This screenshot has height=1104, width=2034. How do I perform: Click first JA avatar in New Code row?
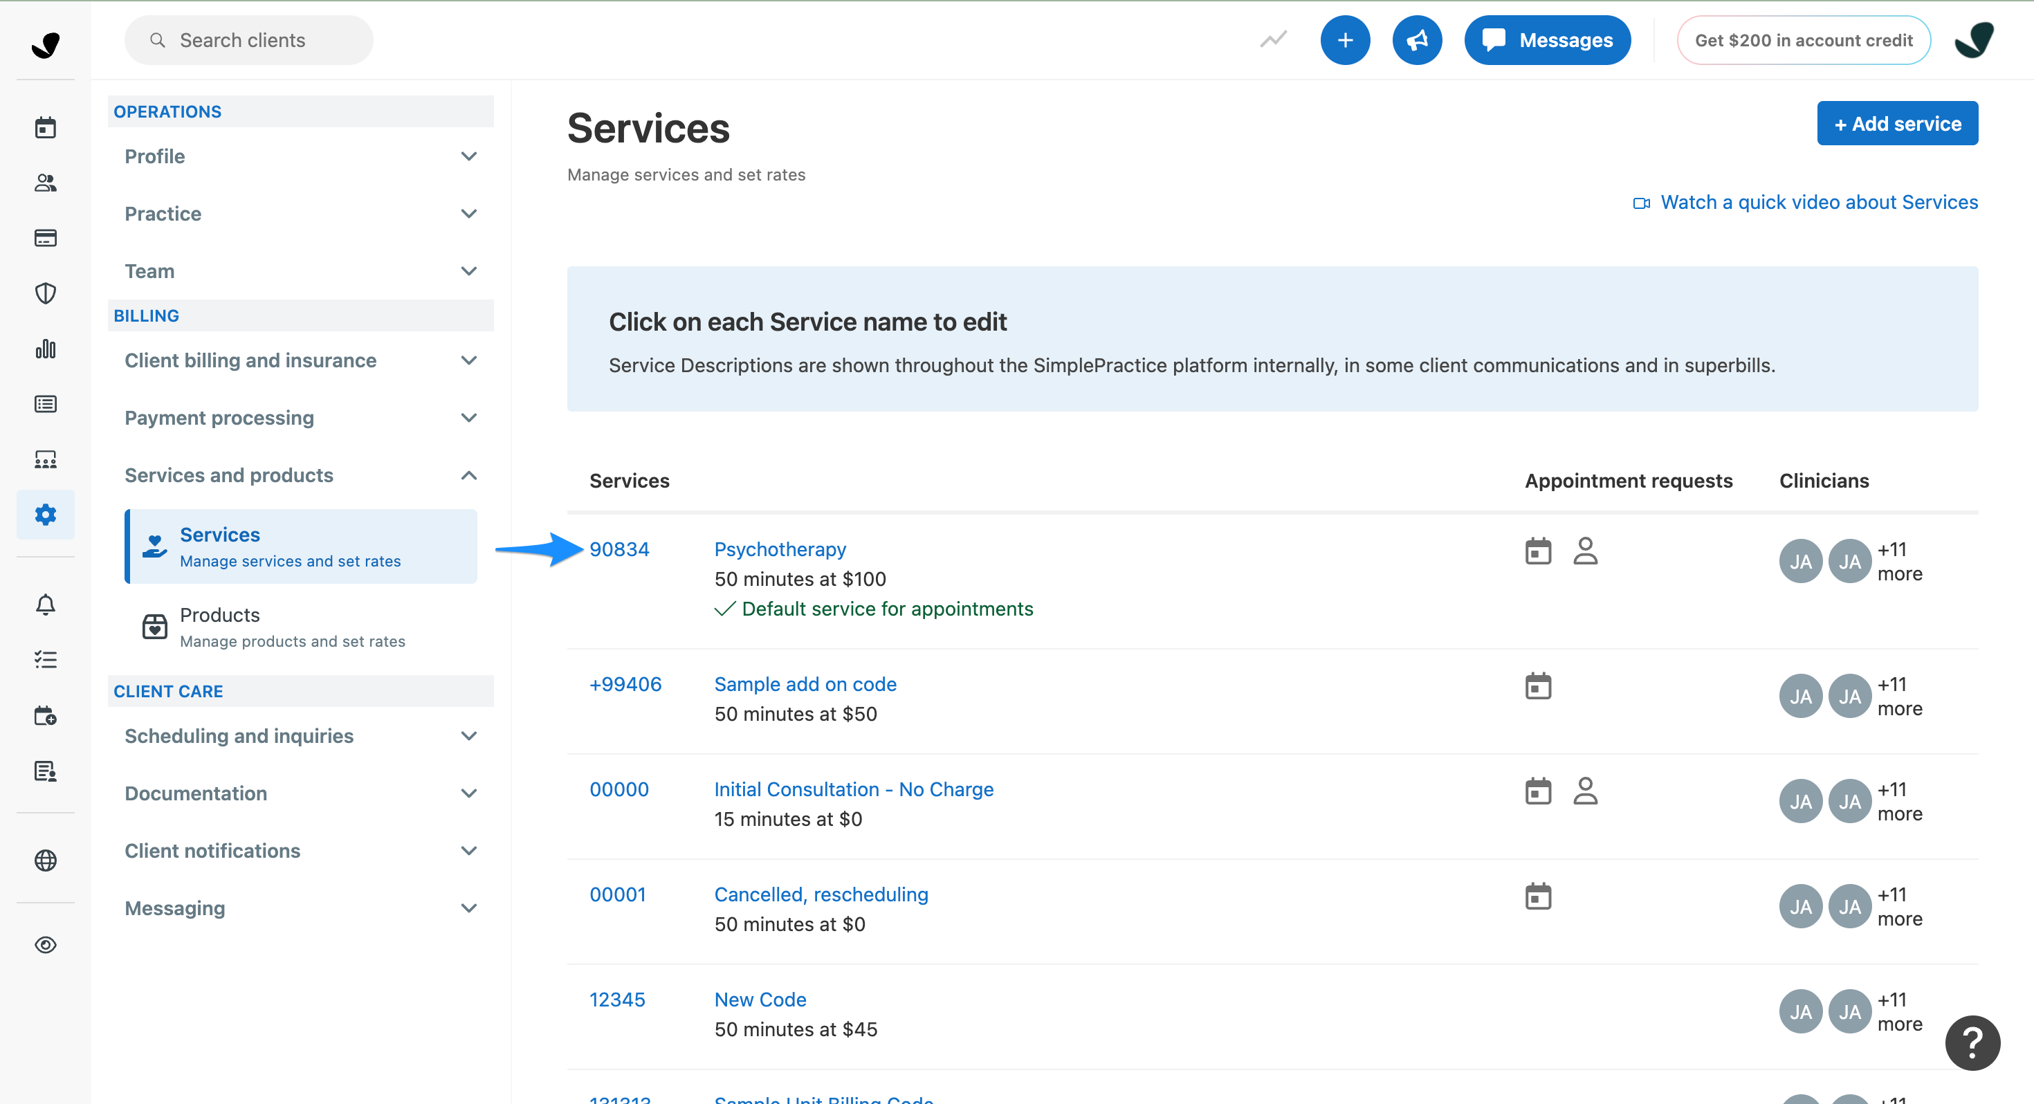[x=1800, y=1011]
